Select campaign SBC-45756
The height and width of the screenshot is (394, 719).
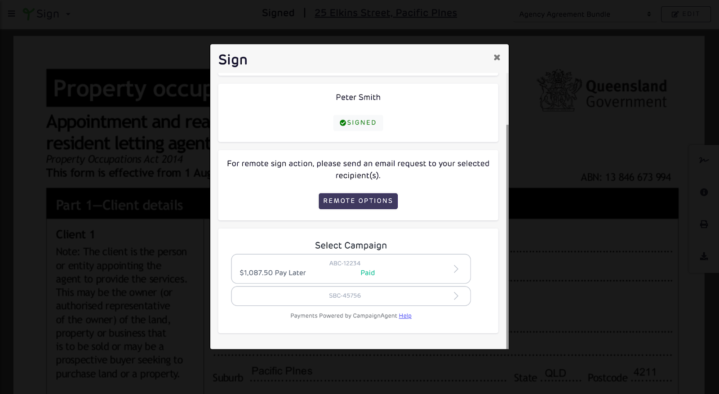coord(351,296)
